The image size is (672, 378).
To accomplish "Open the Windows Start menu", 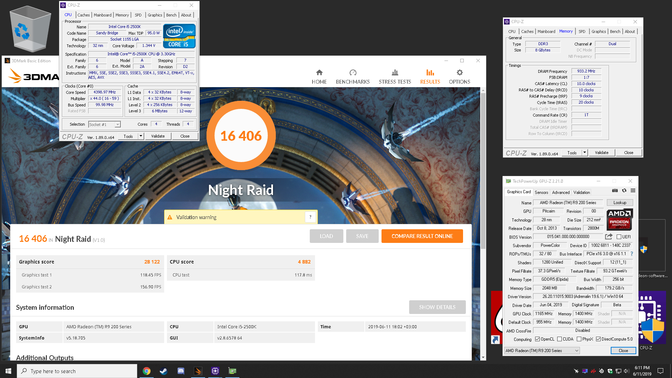I will point(8,371).
